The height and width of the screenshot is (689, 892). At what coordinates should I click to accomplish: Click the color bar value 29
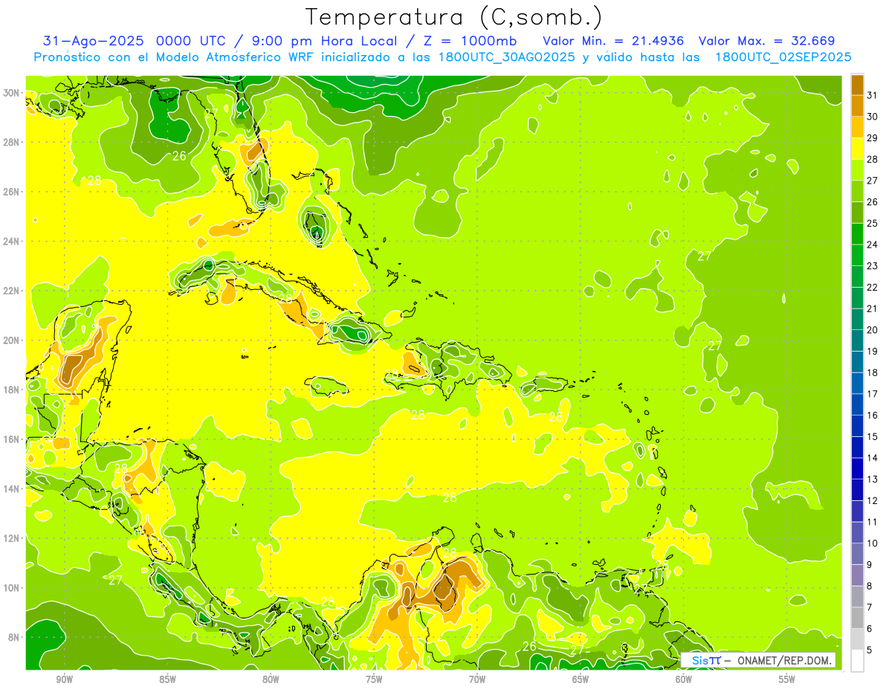click(873, 138)
